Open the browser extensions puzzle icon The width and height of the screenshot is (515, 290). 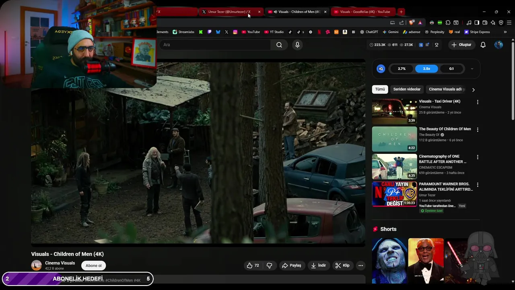click(448, 23)
